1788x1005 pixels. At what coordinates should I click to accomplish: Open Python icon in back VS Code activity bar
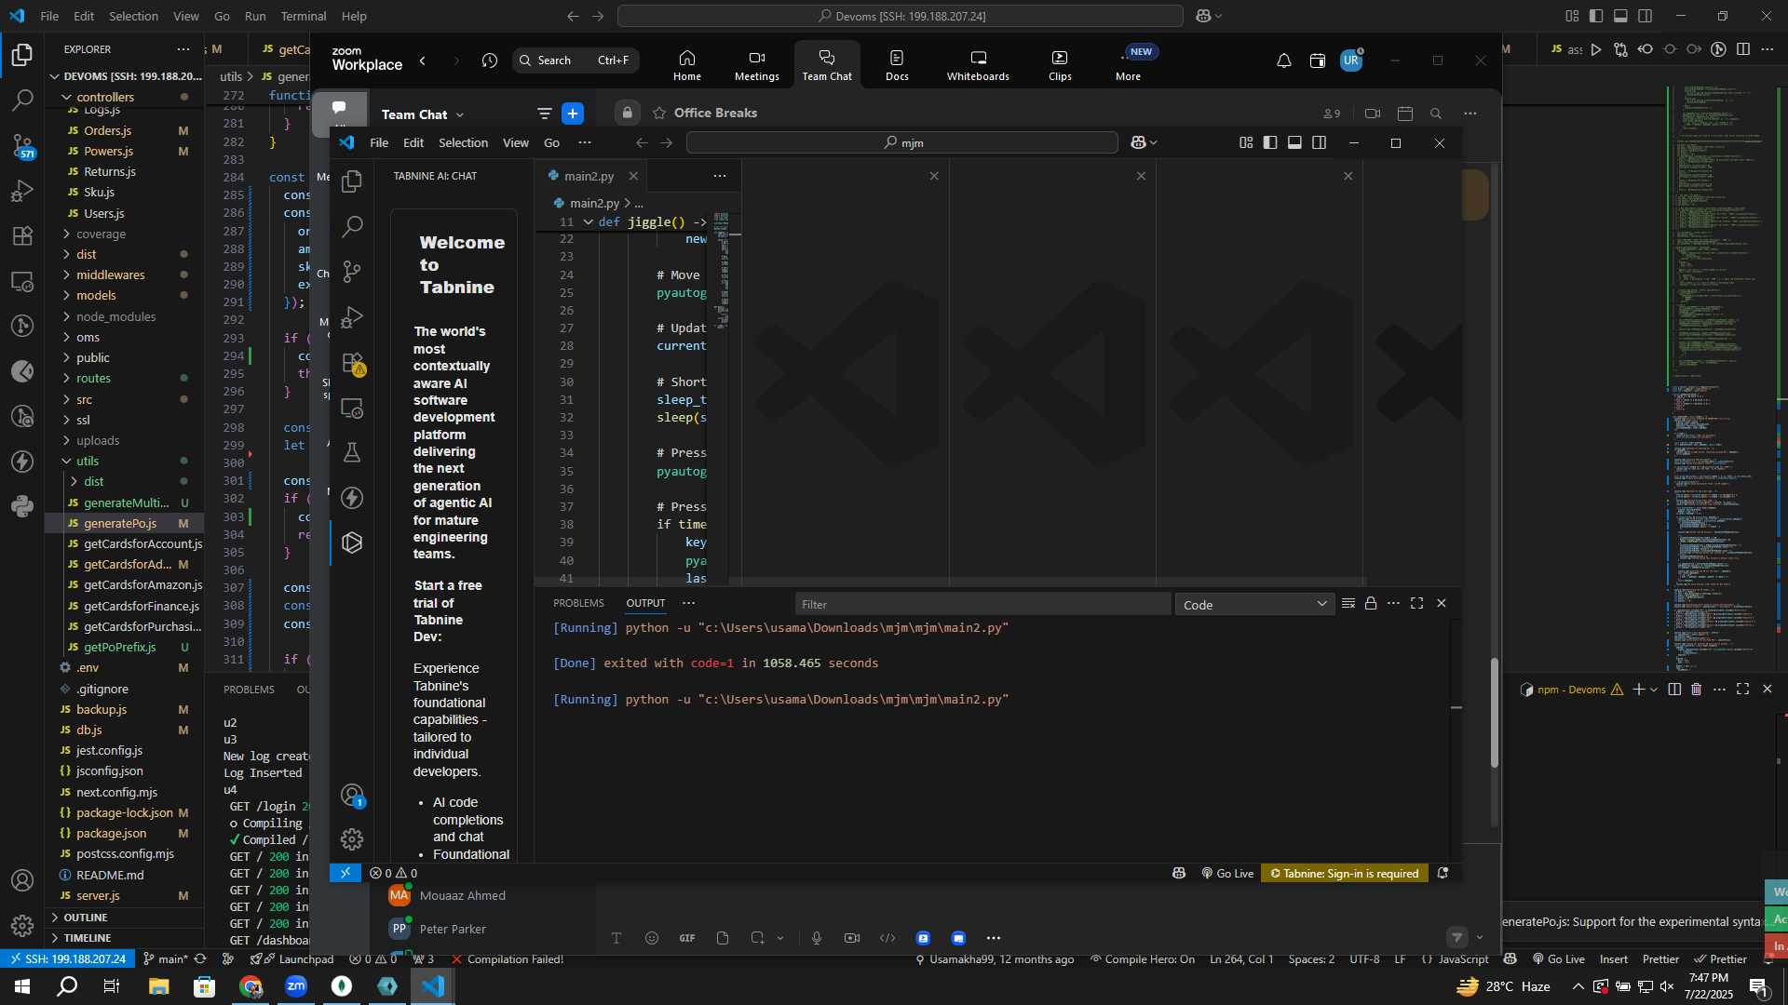pos(22,506)
